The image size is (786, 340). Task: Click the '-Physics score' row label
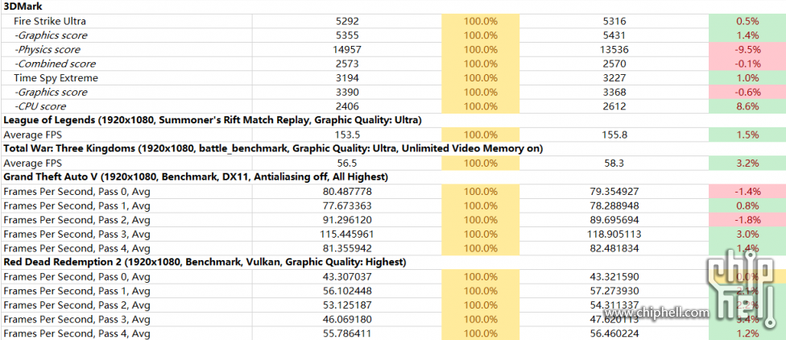(x=47, y=50)
